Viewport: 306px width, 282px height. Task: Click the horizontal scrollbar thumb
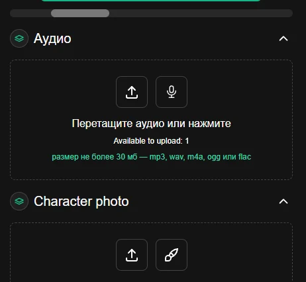(80, 13)
